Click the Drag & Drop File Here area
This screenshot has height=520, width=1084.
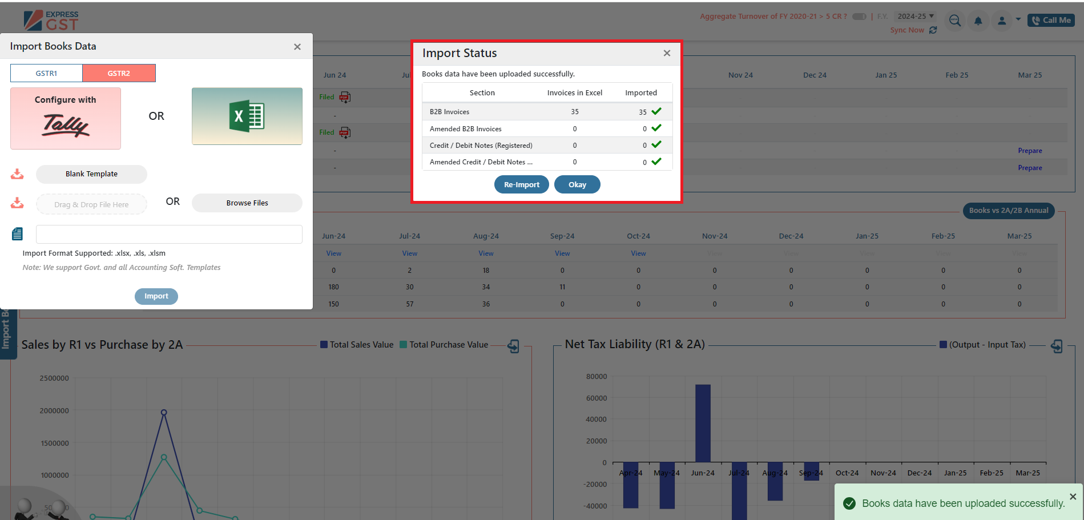point(91,204)
